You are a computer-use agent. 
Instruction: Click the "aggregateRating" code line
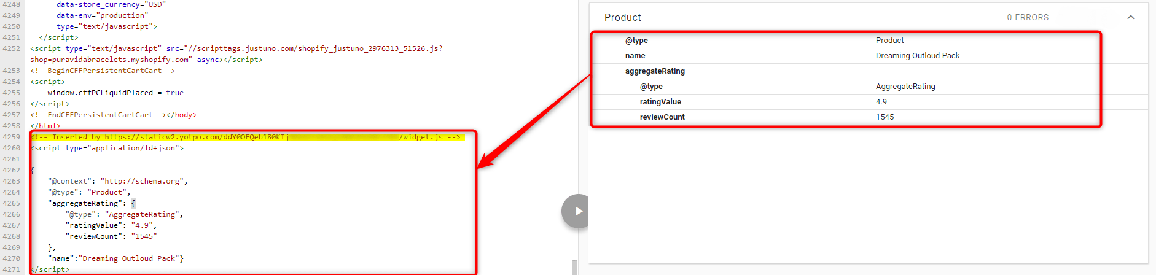[92, 203]
